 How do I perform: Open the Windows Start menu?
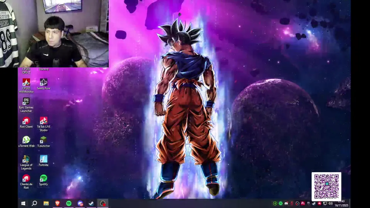click(23, 203)
